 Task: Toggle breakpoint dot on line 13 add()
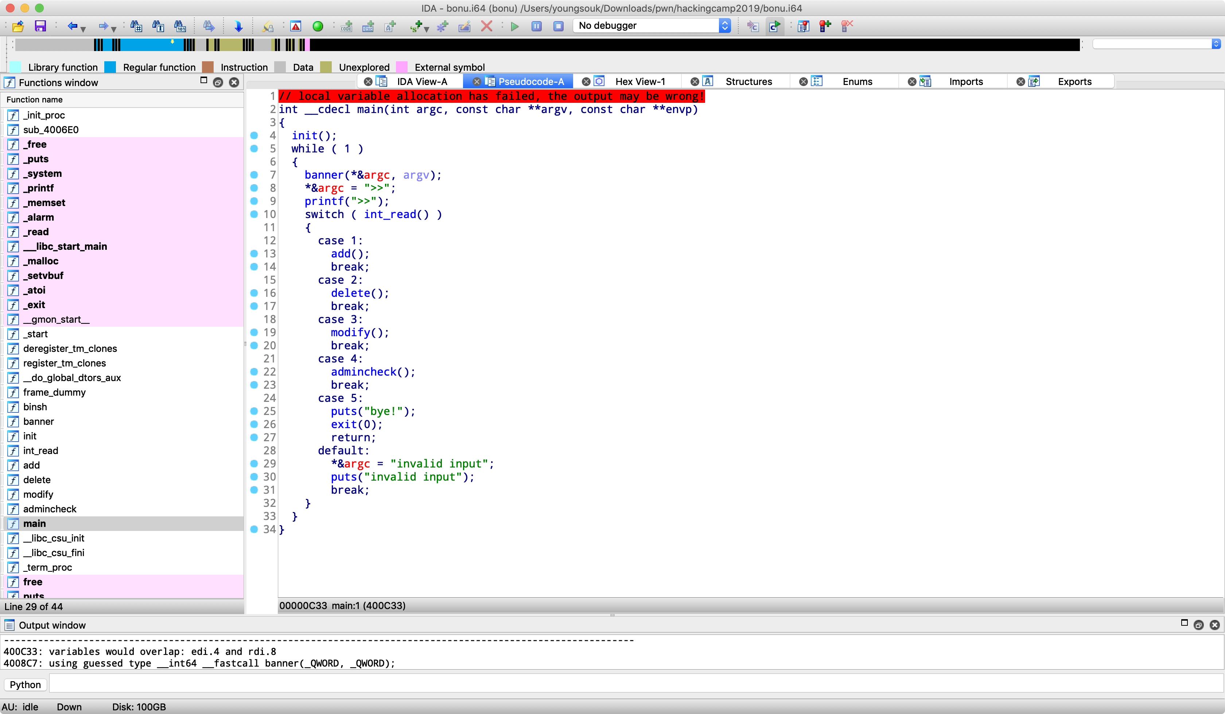tap(254, 253)
